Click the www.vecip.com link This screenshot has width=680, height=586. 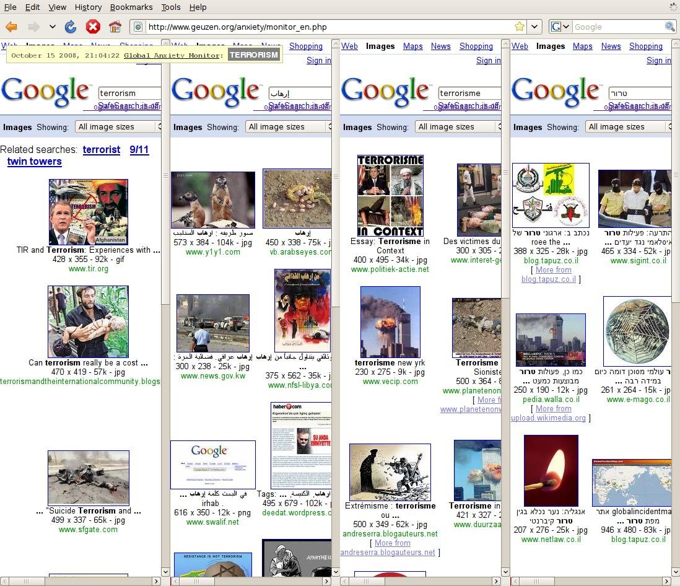pyautogui.click(x=390, y=382)
